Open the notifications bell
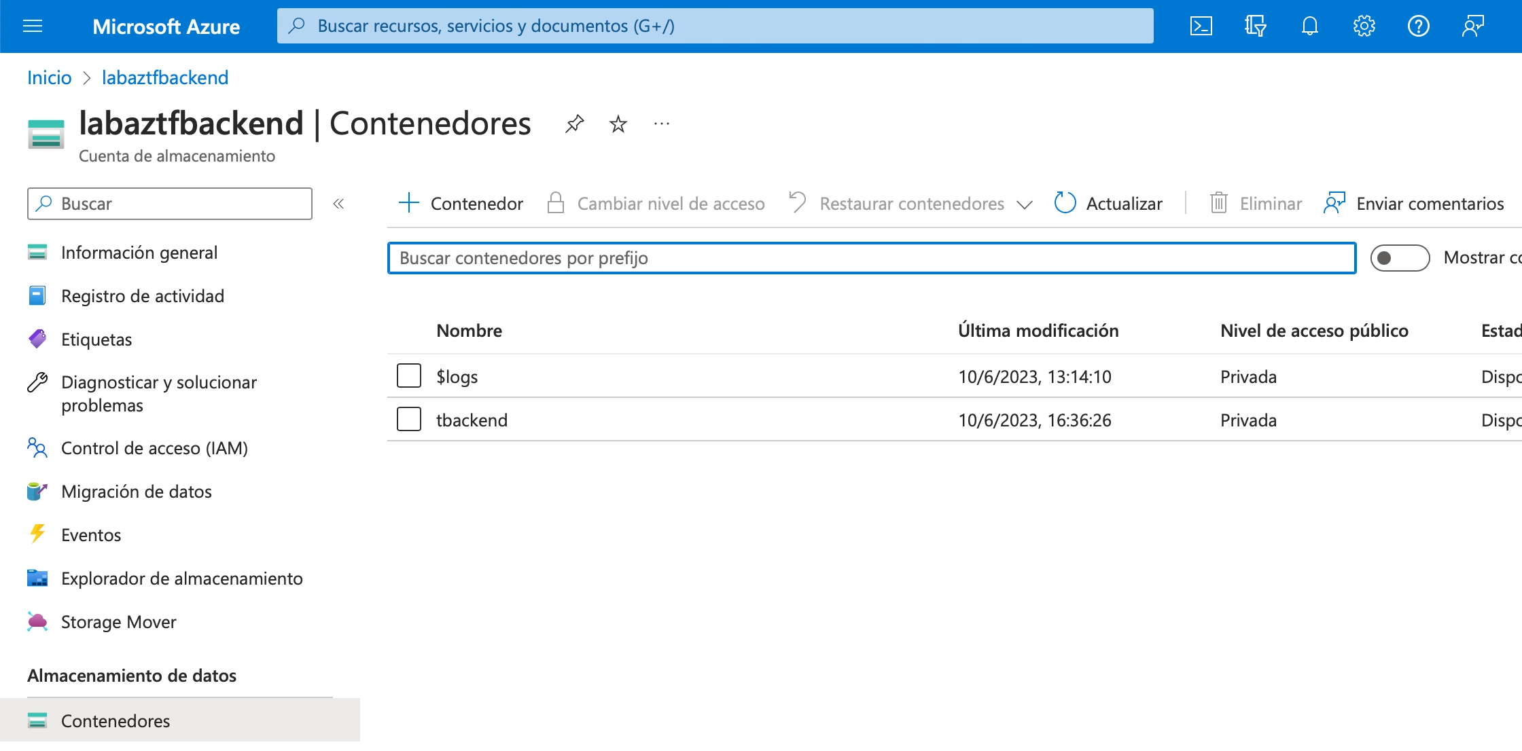This screenshot has width=1522, height=751. coord(1309,26)
